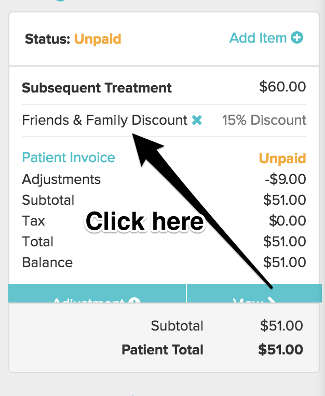Open the Patient Invoice link

[x=69, y=158]
